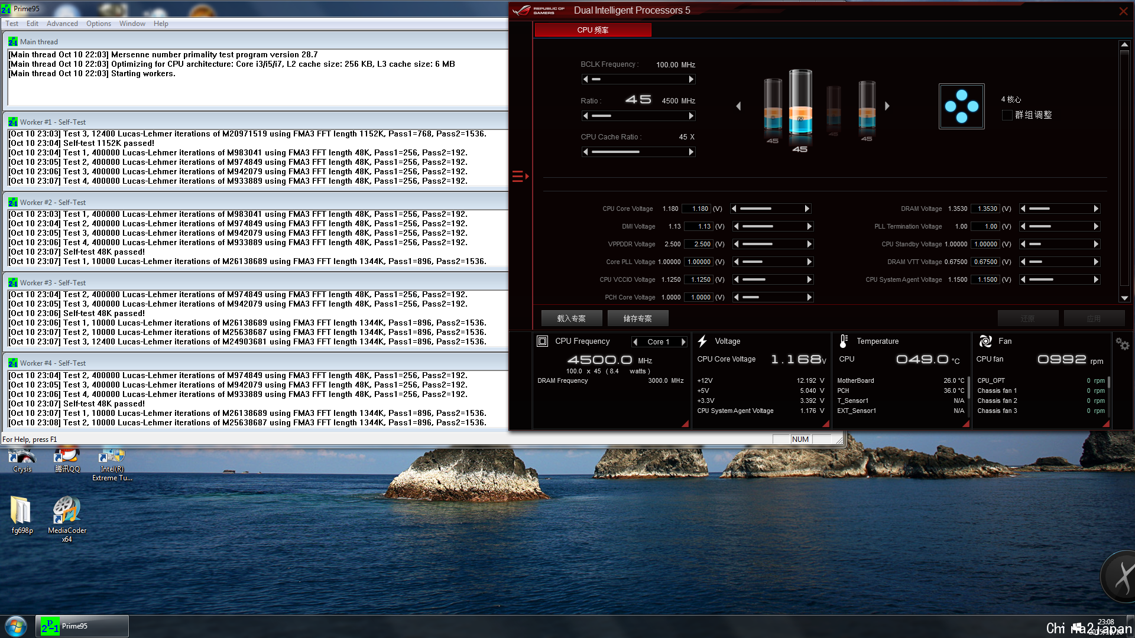Show next core with right carousel arrow
This screenshot has height=638, width=1135.
tap(887, 106)
